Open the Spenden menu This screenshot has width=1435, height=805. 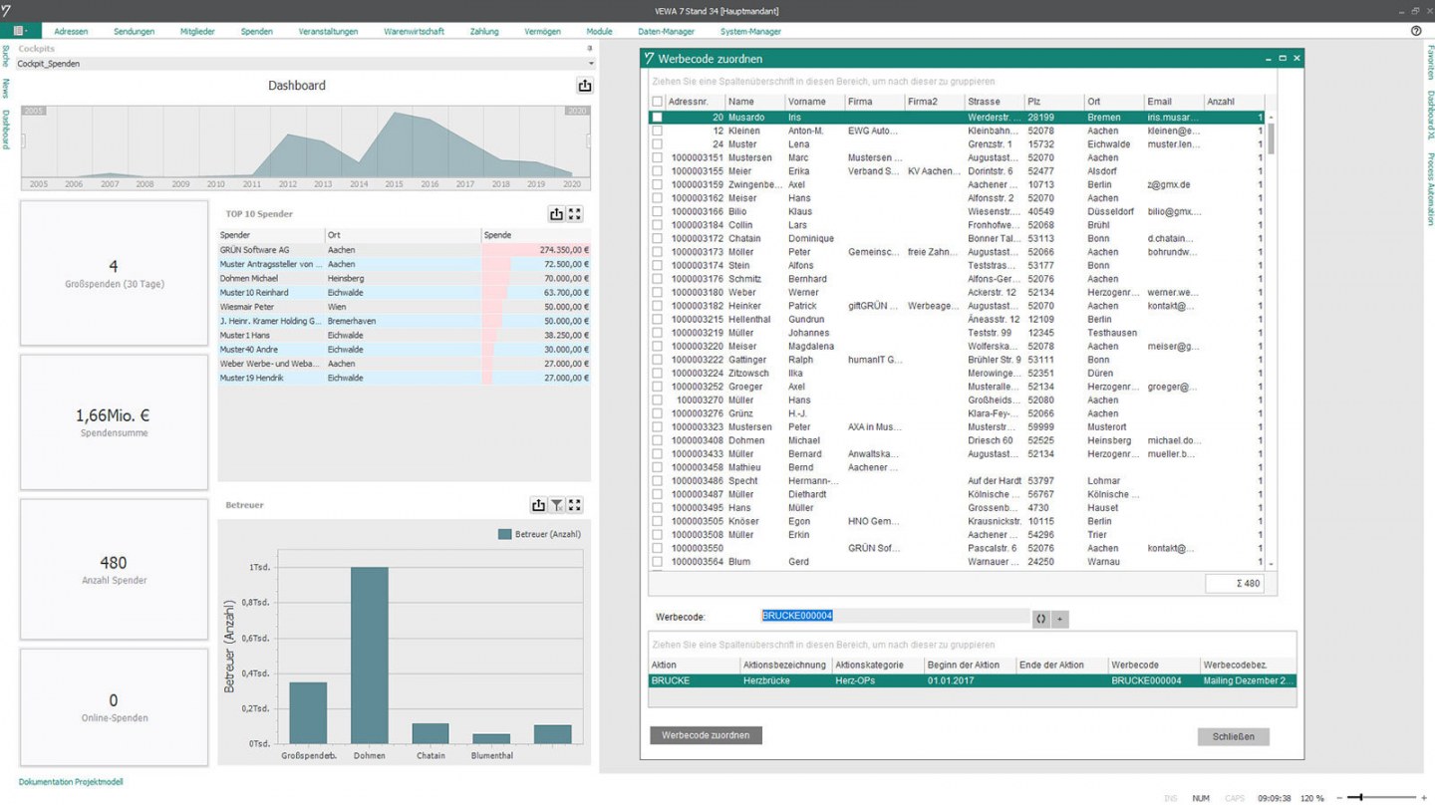pos(256,32)
